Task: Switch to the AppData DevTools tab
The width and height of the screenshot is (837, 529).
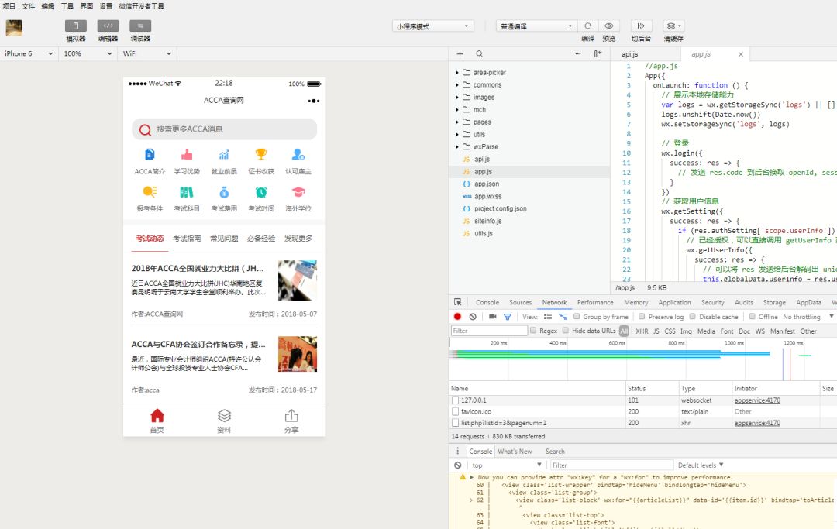Action: click(x=808, y=302)
